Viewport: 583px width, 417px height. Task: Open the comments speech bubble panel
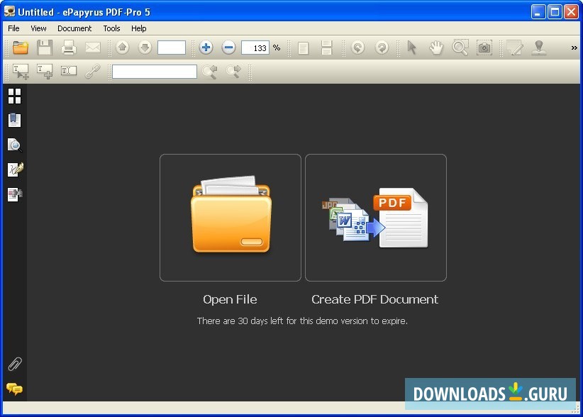[x=14, y=389]
